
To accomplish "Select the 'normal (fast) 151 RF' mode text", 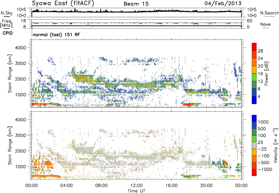I will tap(56, 34).
